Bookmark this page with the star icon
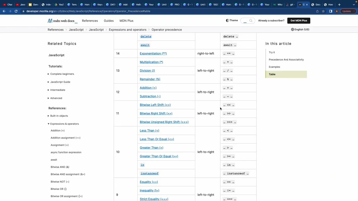The image size is (358, 201). click(x=323, y=11)
